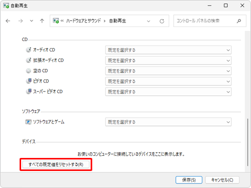Minimize the 自動再生 window
251x188 pixels.
coord(209,5)
